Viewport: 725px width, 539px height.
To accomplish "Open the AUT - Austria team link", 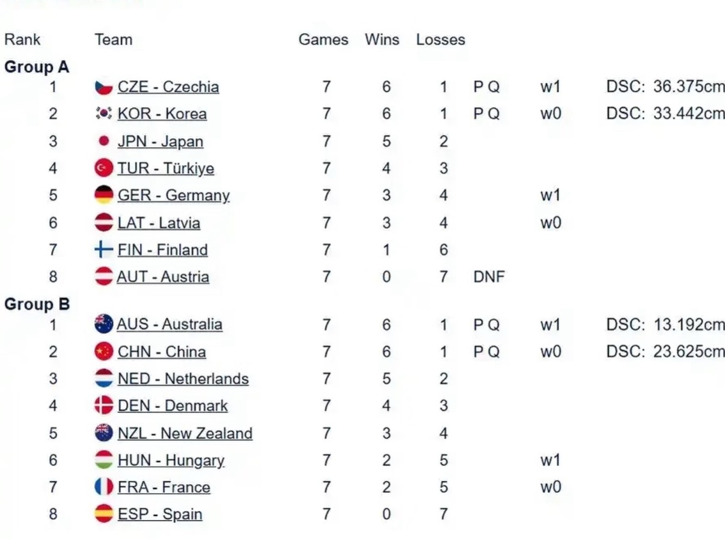I will tap(163, 277).
